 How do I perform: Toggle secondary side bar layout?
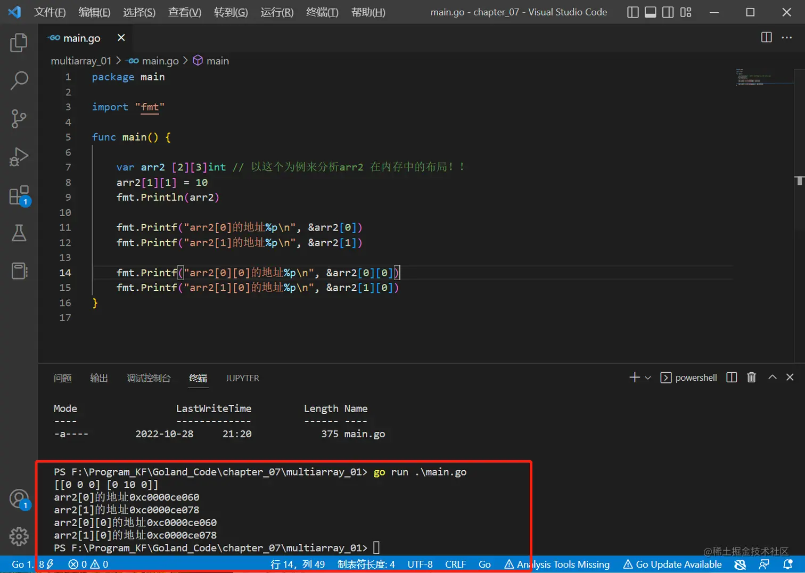[x=668, y=12]
